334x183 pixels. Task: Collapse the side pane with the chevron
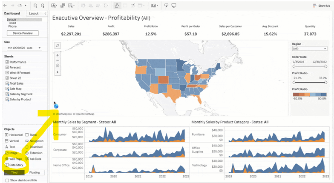click(x=45, y=14)
